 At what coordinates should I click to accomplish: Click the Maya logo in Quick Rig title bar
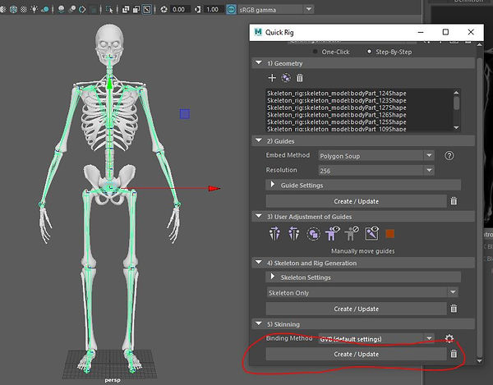pyautogui.click(x=258, y=32)
